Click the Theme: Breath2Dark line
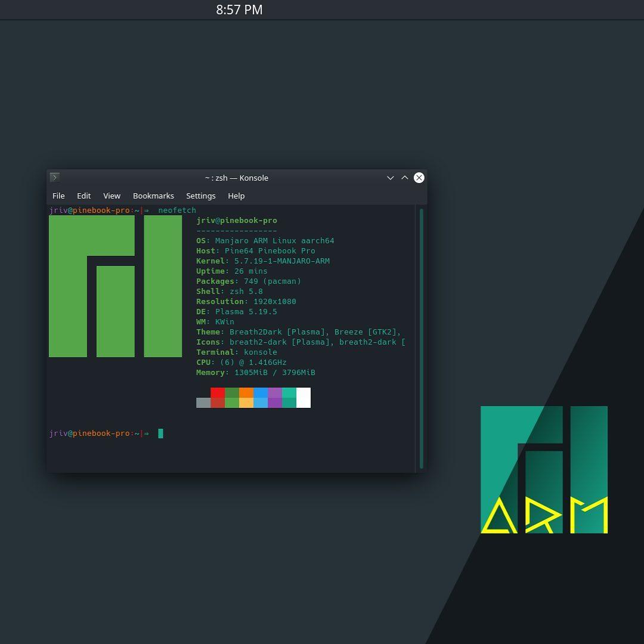The width and height of the screenshot is (644, 644). click(x=298, y=332)
